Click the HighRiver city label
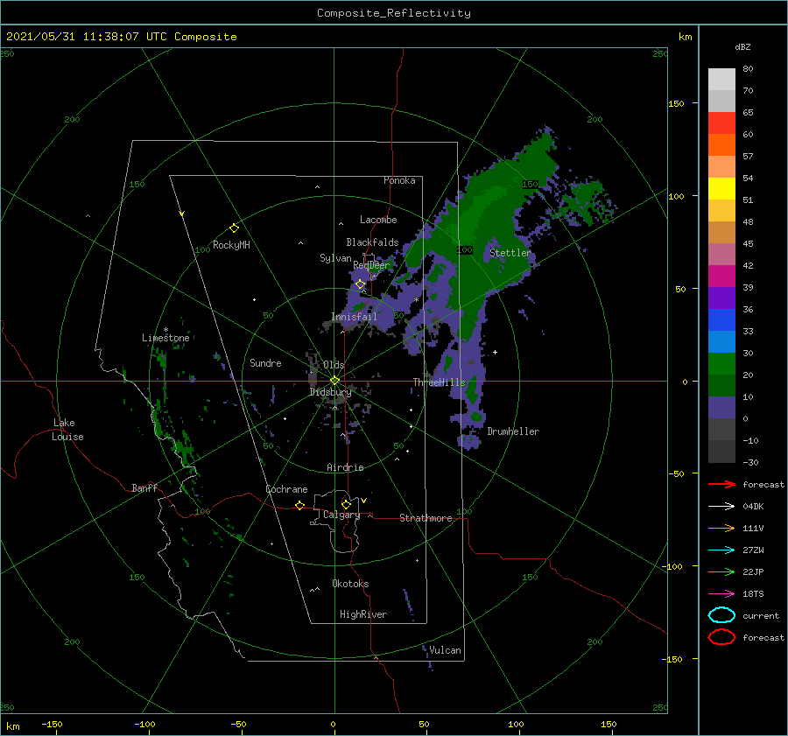The height and width of the screenshot is (736, 788). tap(363, 614)
